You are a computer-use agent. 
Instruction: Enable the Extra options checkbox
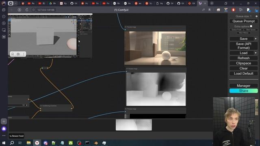coord(251,26)
